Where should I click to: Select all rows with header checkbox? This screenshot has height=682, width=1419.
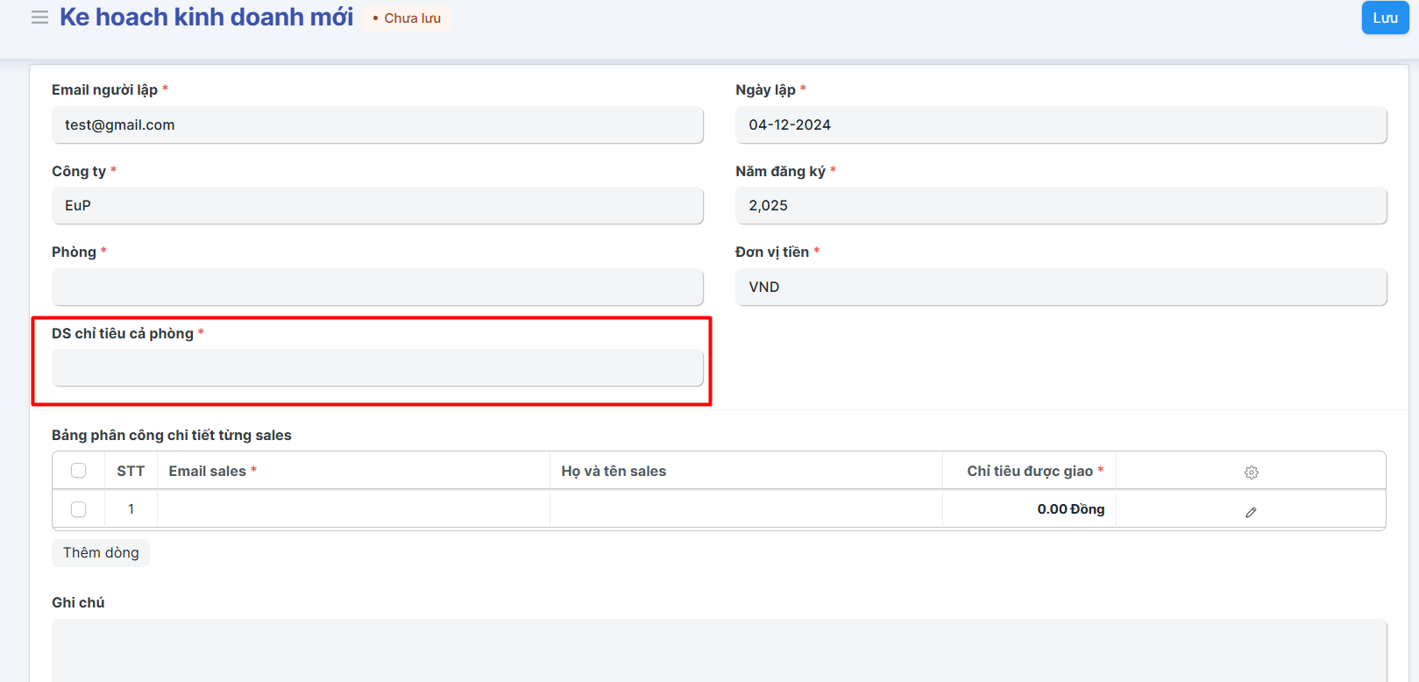click(x=79, y=471)
